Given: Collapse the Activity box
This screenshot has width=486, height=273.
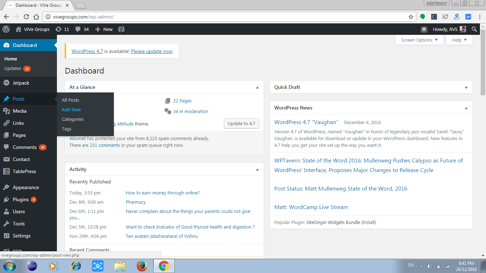Looking at the screenshot, I should pyautogui.click(x=257, y=170).
